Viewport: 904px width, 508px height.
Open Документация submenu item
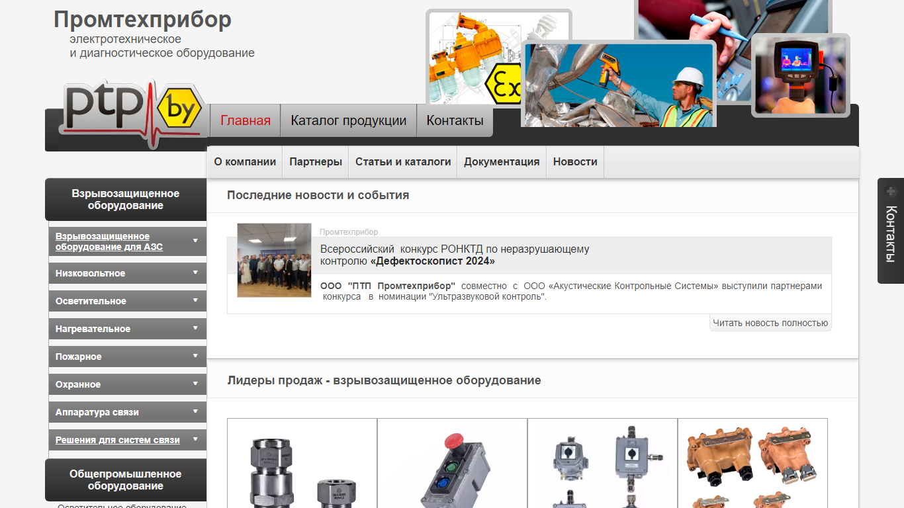(502, 162)
